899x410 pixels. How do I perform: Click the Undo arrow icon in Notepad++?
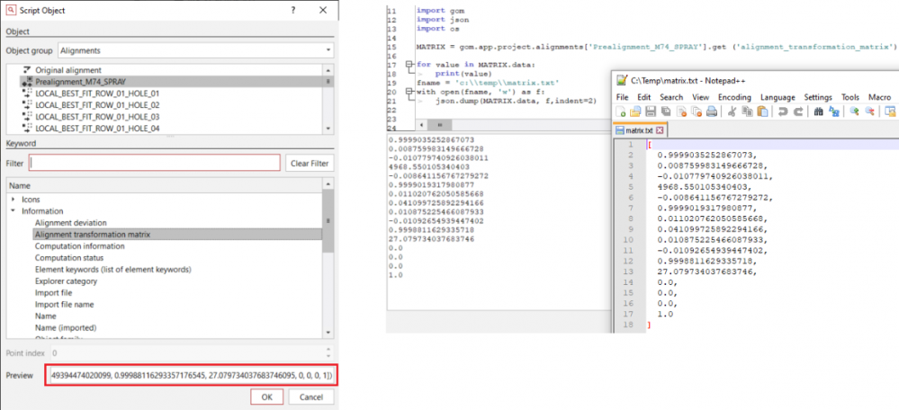(783, 111)
